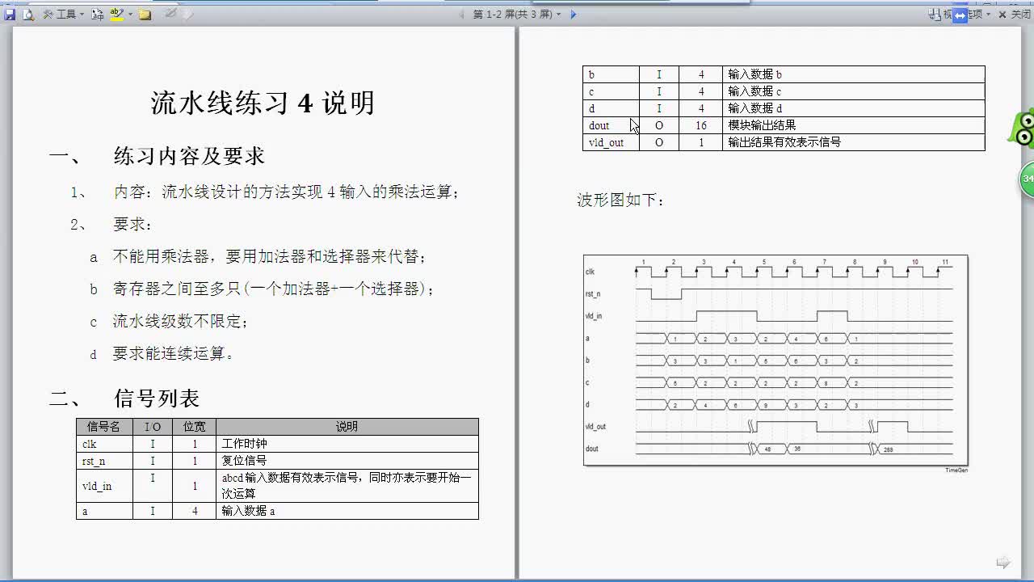Click heading 练习内容及要求

[189, 156]
